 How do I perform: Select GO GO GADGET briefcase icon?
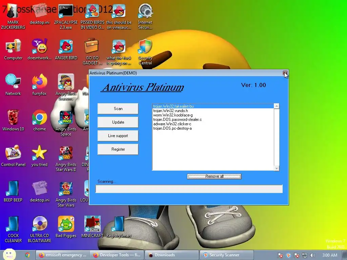(92, 52)
